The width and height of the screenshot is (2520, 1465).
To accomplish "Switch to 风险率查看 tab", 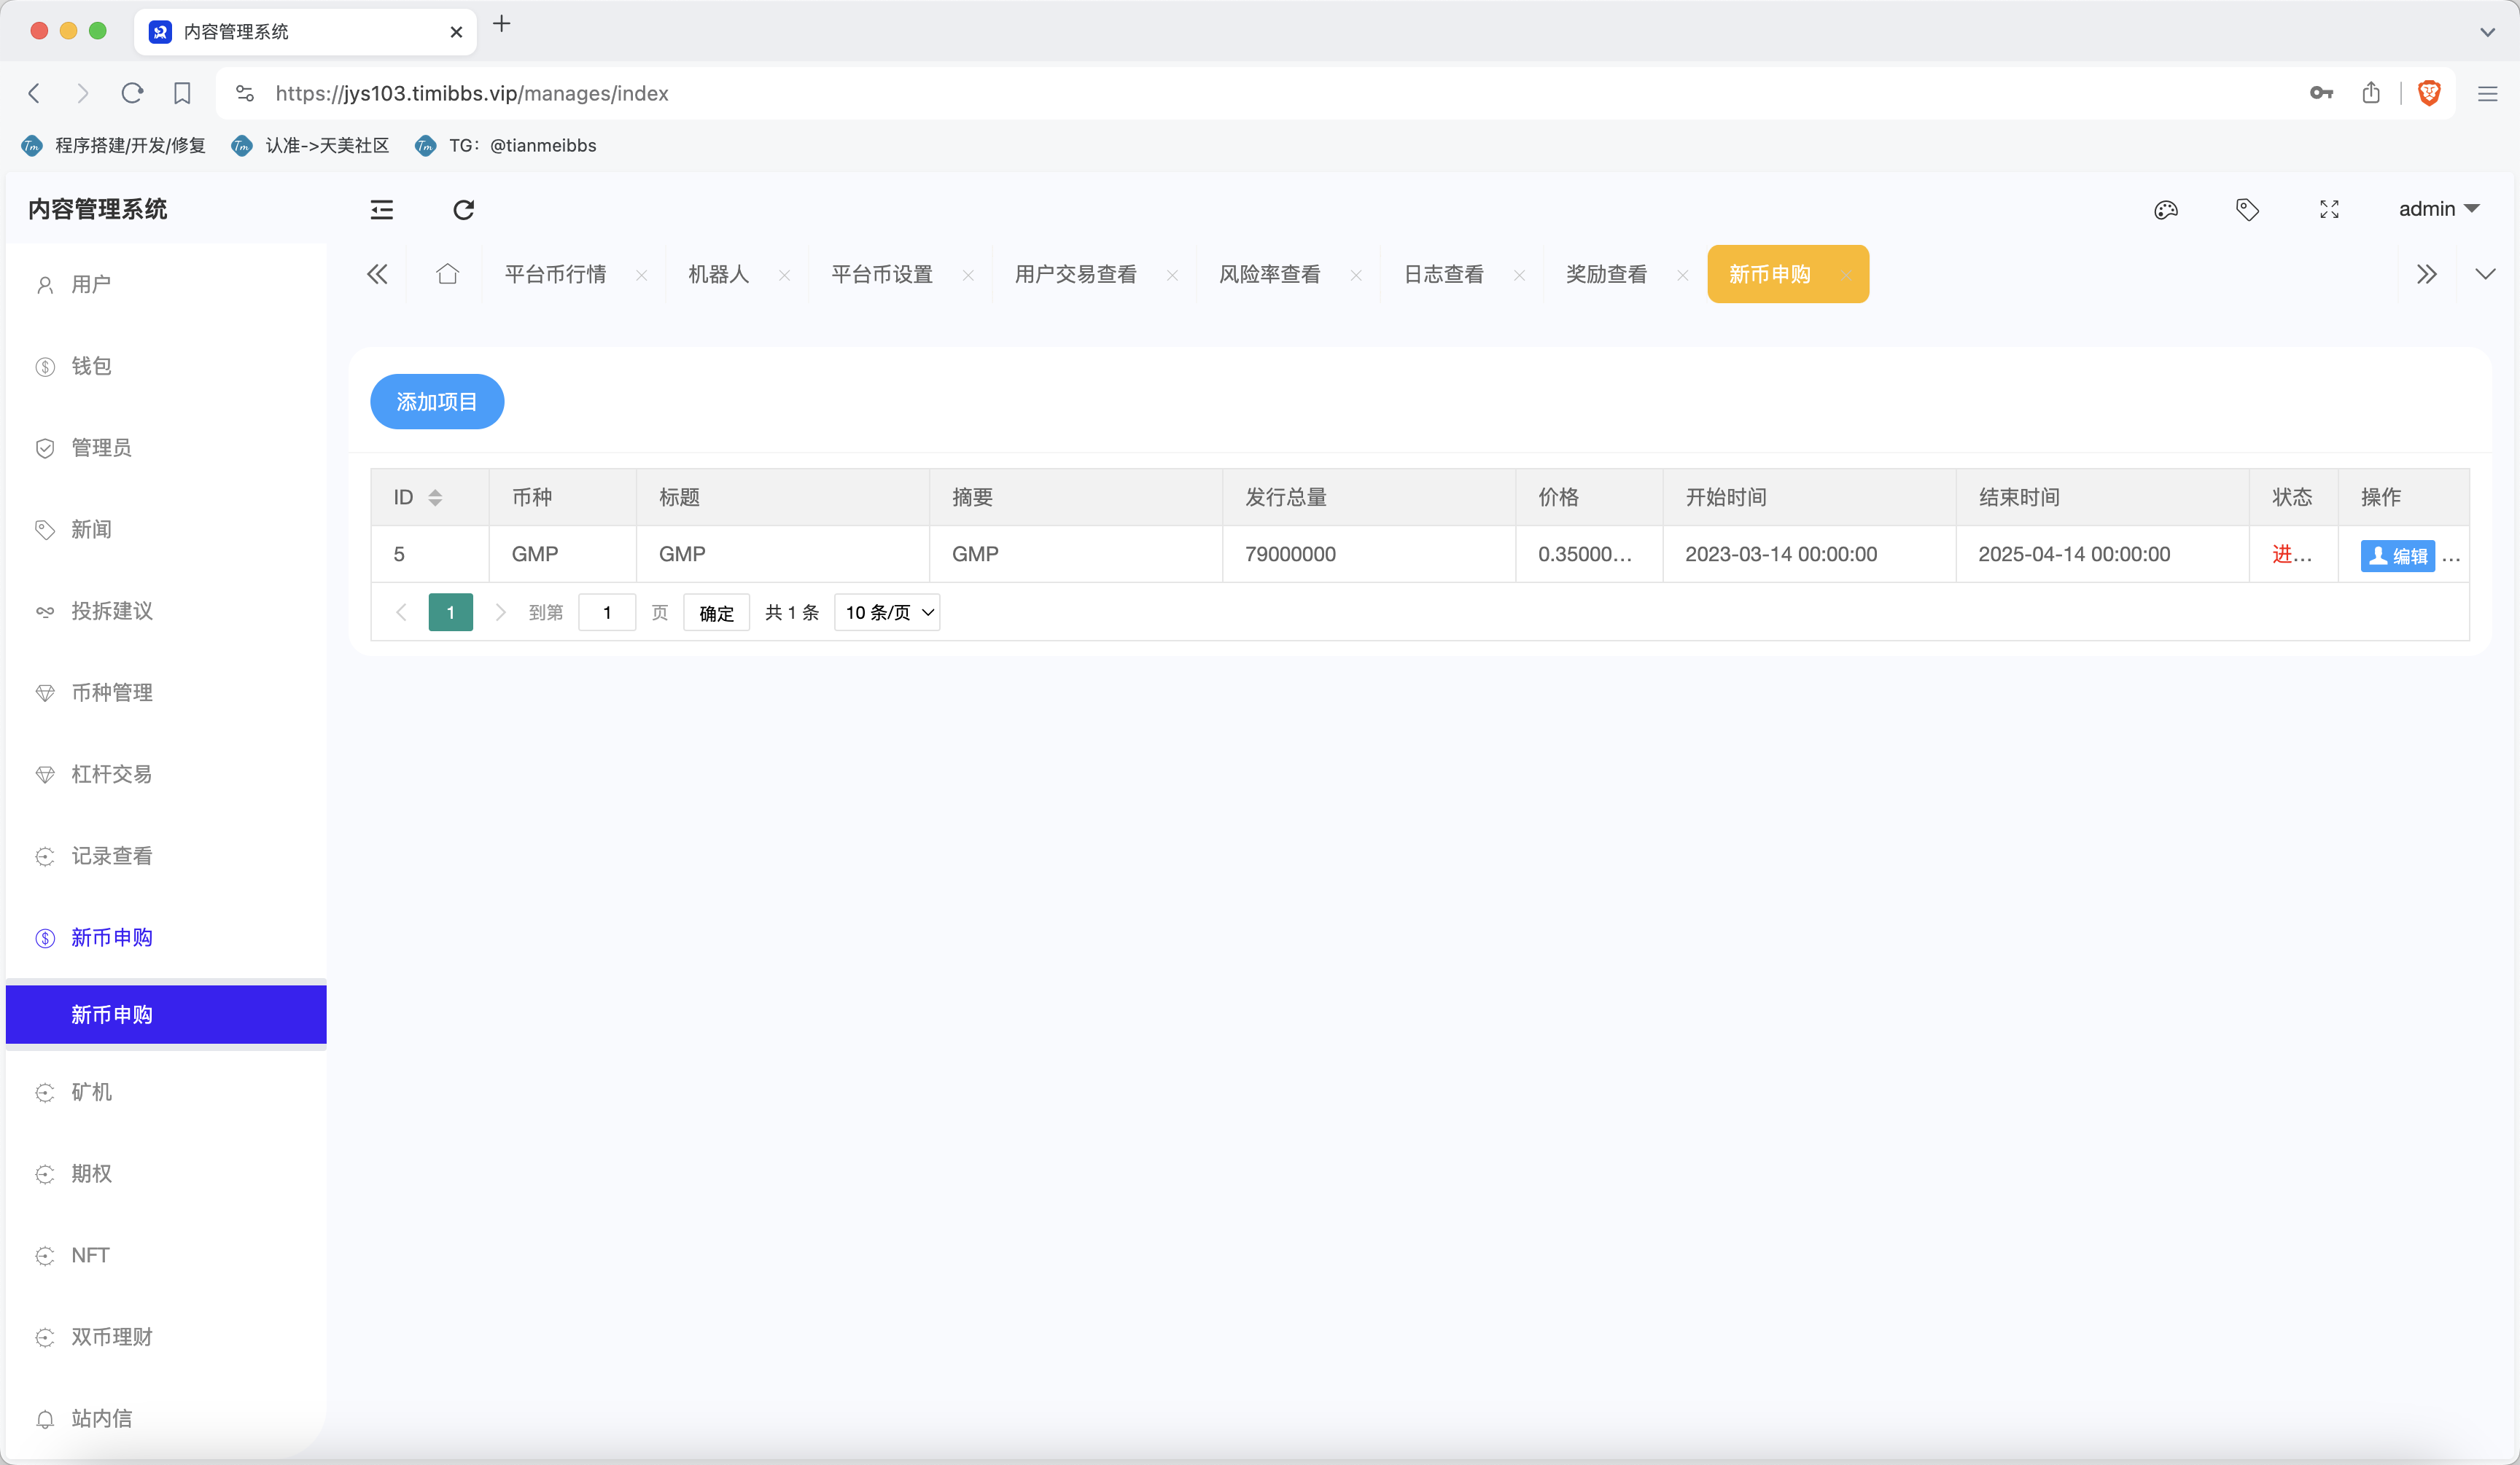I will [x=1269, y=274].
